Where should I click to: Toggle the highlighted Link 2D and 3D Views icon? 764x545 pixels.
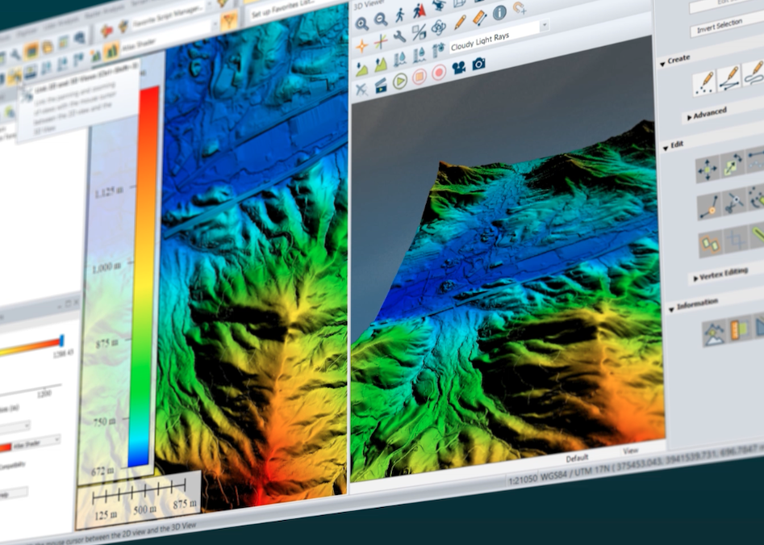pyautogui.click(x=13, y=74)
